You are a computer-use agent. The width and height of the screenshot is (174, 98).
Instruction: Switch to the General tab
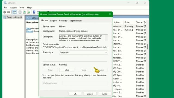(45, 20)
